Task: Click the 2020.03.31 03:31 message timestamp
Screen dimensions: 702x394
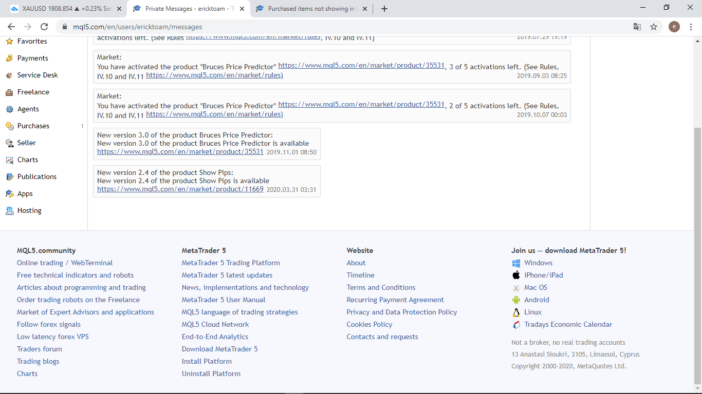Action: [x=291, y=190]
